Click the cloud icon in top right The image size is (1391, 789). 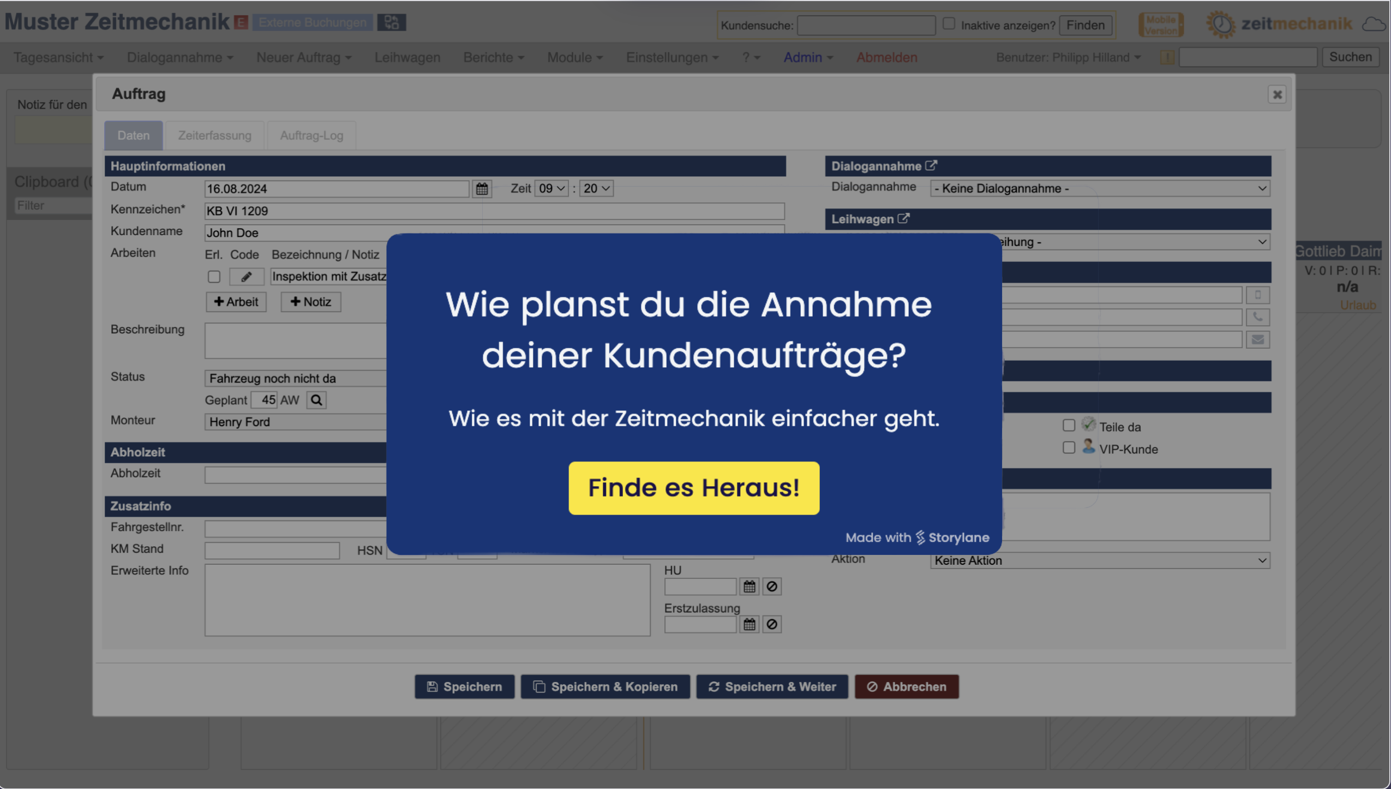1374,25
